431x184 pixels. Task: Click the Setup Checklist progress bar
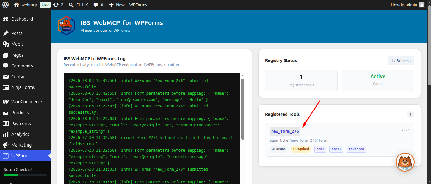(25, 175)
